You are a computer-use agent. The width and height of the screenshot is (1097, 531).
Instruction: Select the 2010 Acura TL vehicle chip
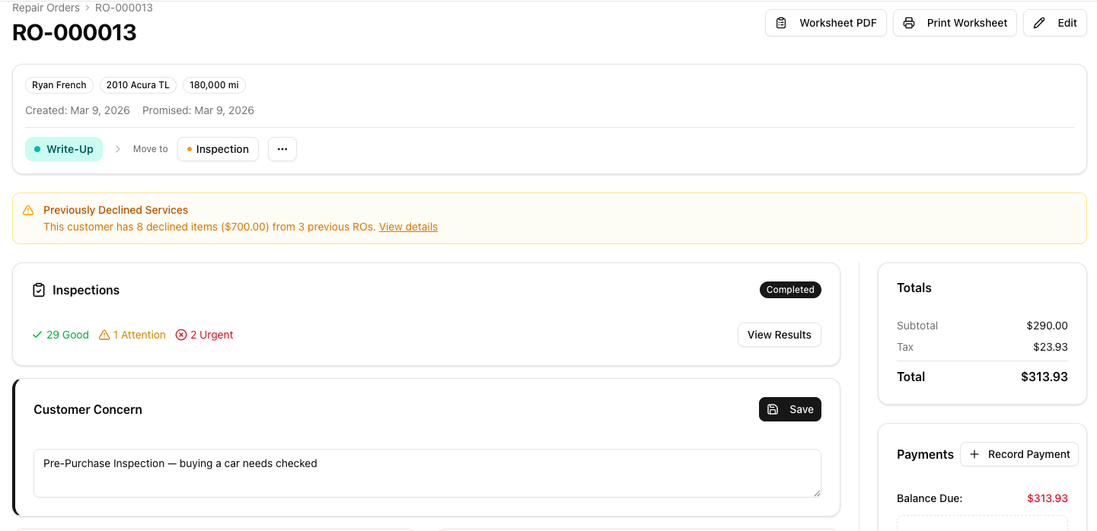[x=138, y=85]
